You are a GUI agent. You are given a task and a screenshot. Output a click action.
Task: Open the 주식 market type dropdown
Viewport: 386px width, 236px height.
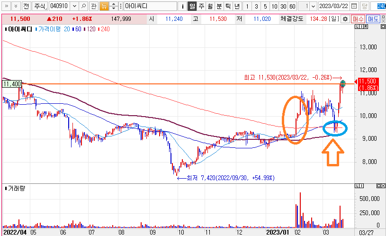click(x=40, y=6)
